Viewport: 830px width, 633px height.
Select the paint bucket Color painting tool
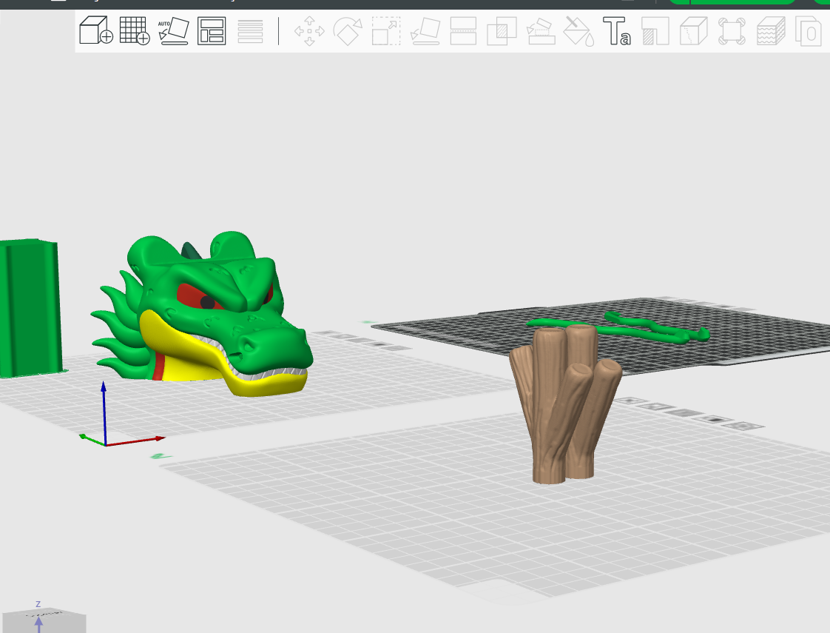click(x=578, y=30)
